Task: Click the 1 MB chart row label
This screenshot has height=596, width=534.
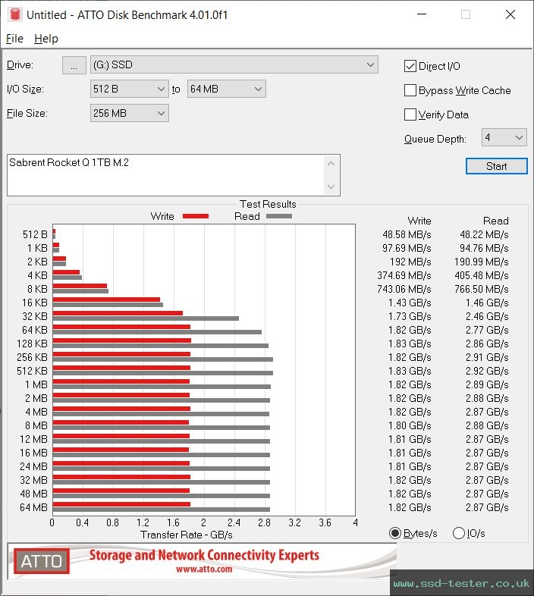Action: [36, 384]
